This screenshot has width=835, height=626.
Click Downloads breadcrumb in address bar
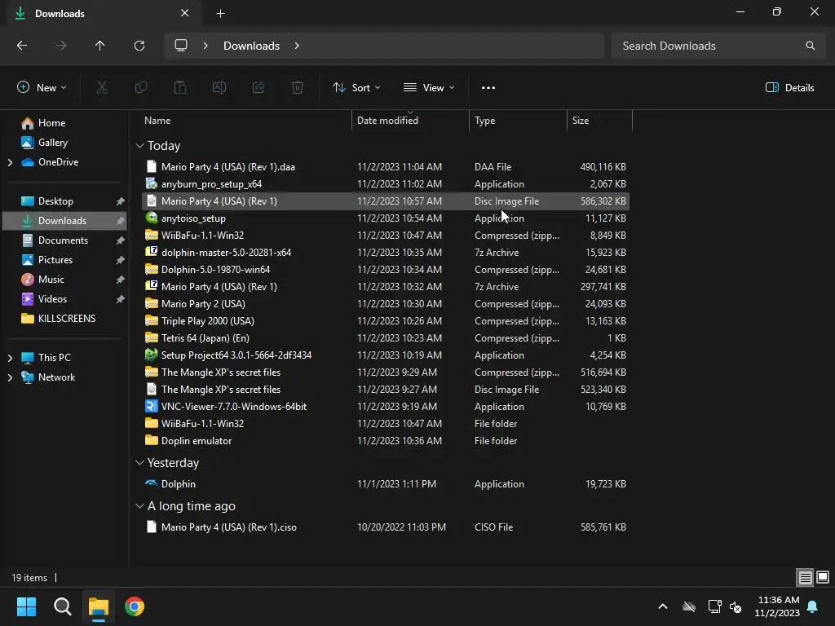[251, 46]
